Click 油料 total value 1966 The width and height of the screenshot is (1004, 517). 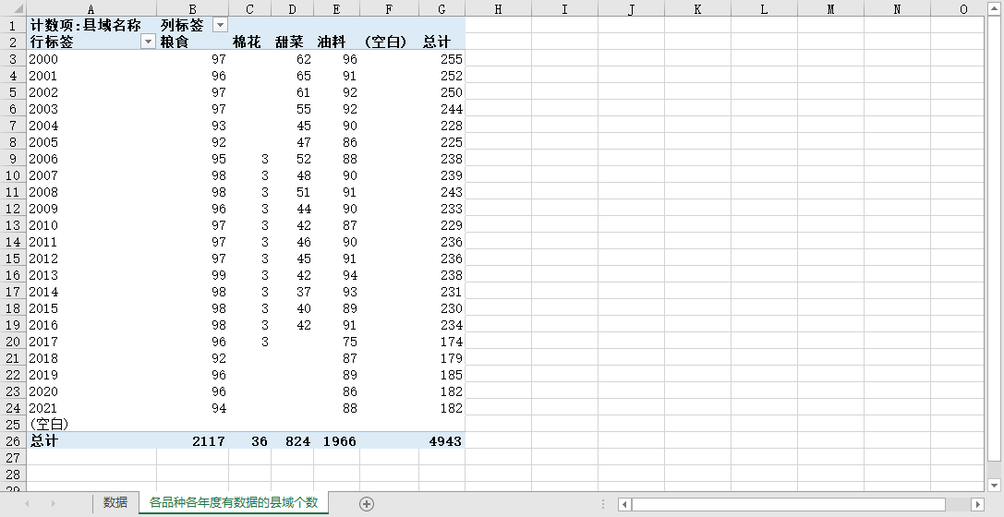[336, 441]
